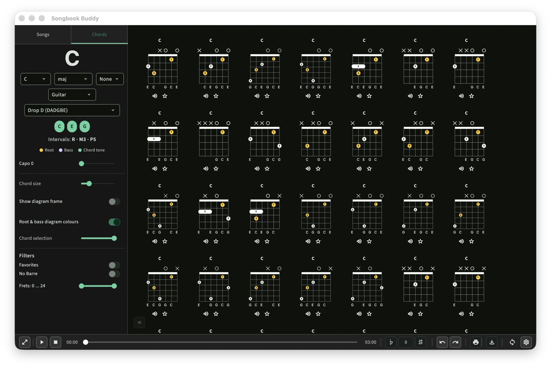The height and width of the screenshot is (368, 551).
Task: Click the transpose value field showing 0
Action: tap(406, 342)
